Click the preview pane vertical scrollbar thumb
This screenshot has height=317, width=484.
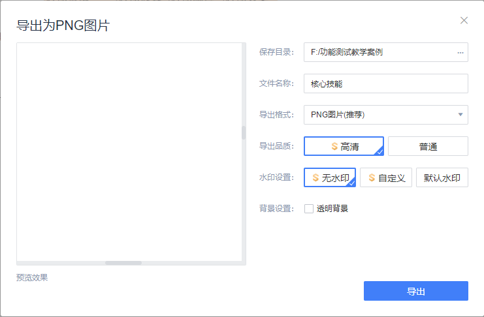point(244,133)
